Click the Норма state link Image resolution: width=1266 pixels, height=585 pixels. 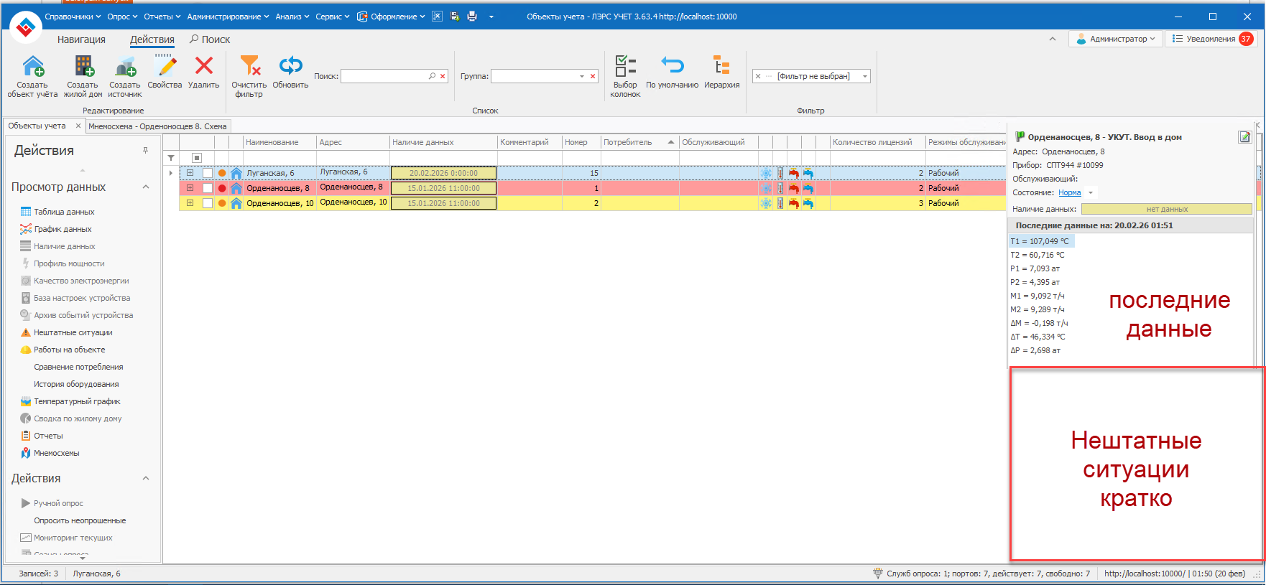coord(1069,192)
